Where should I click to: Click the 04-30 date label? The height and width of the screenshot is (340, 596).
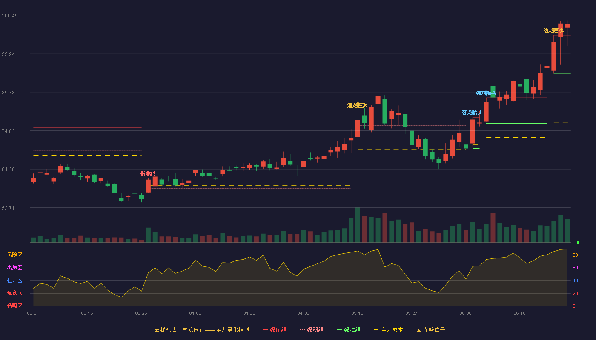pyautogui.click(x=303, y=313)
